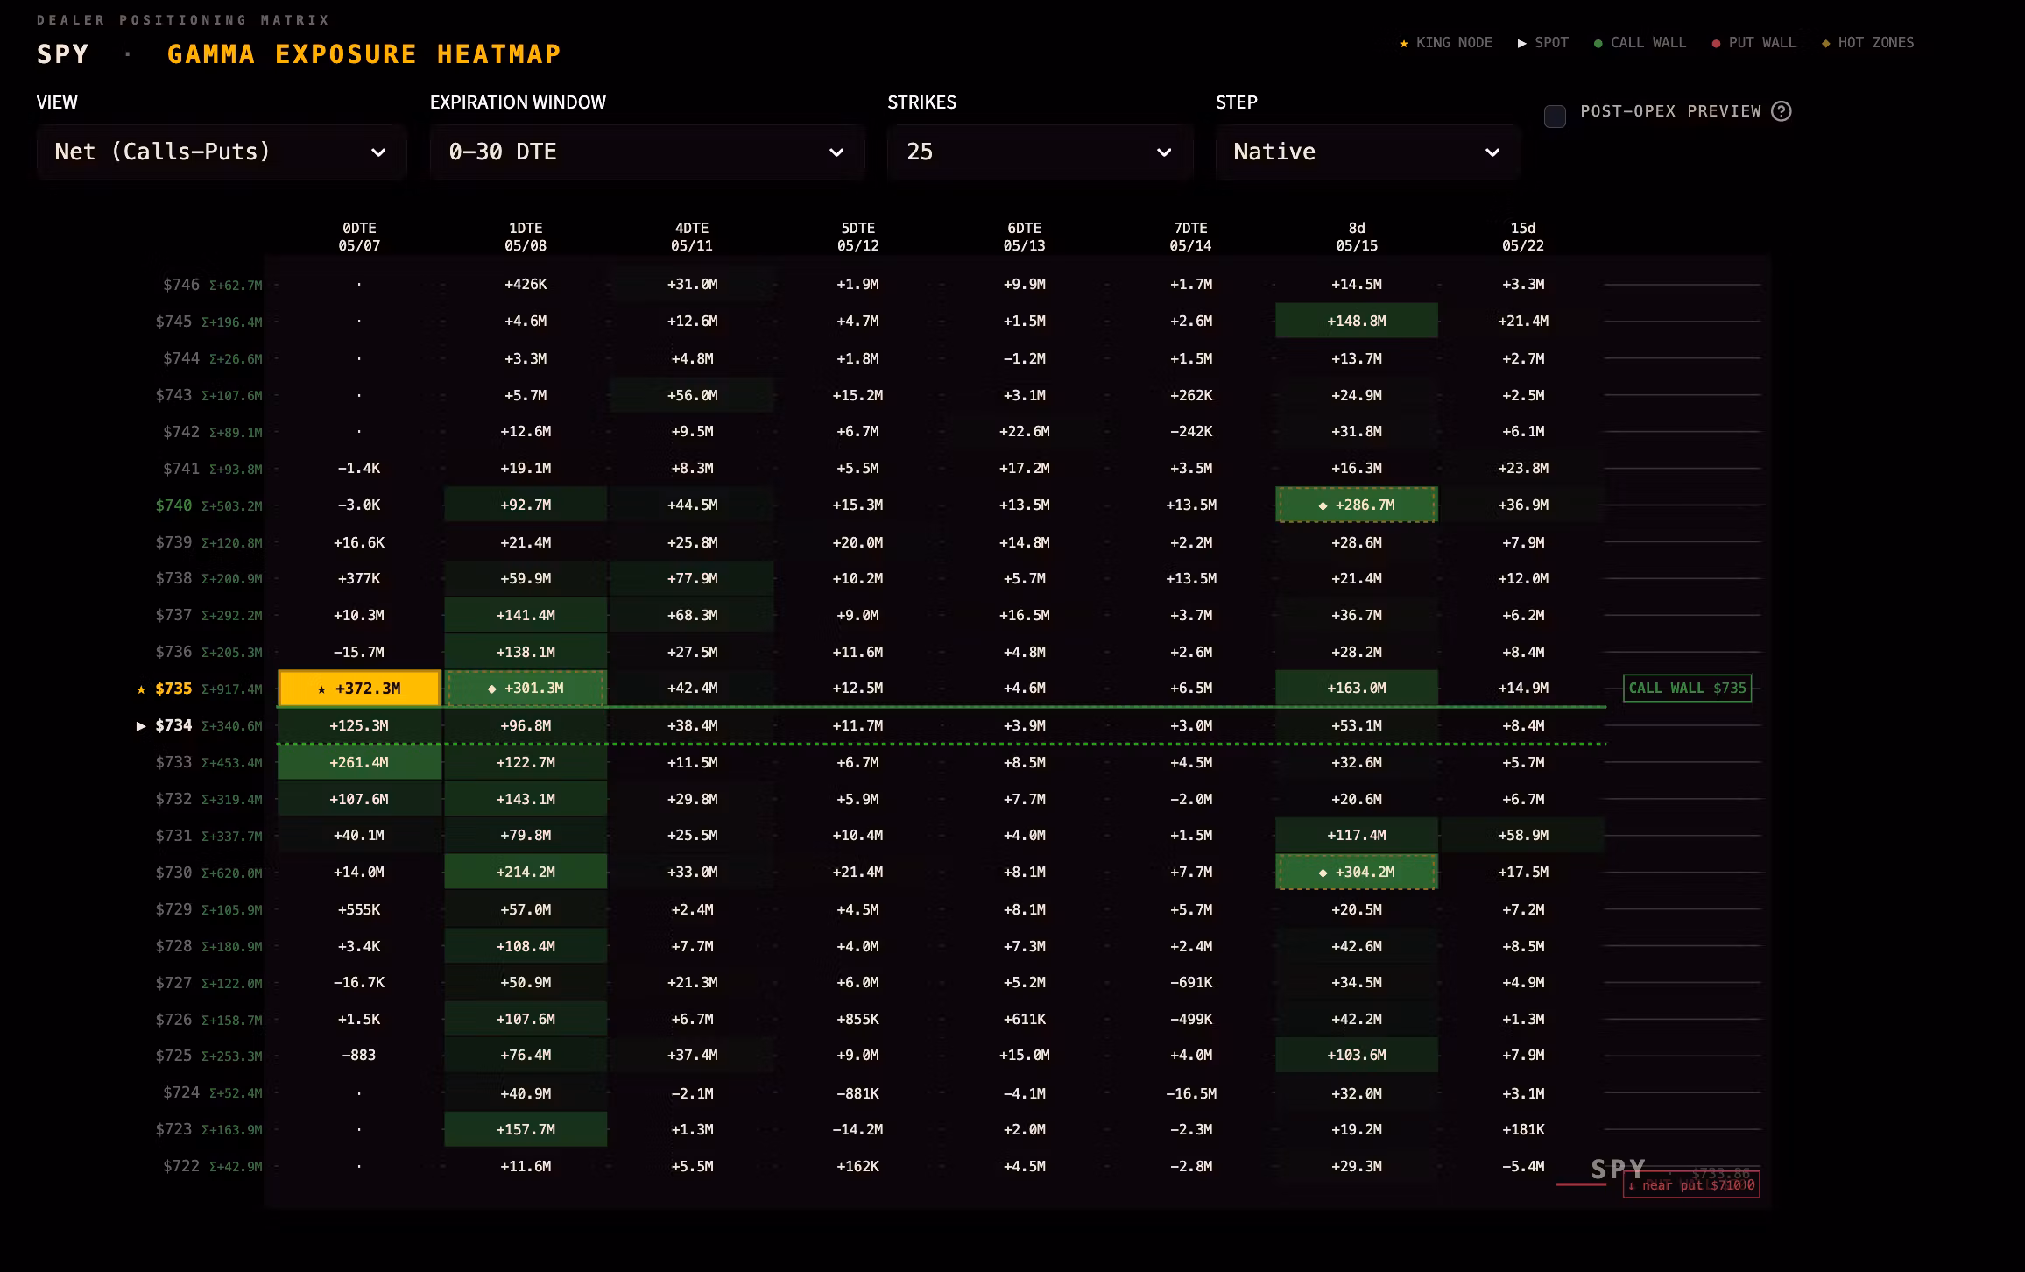Click the +56.0M cell in the 4DTE column
Viewport: 2025px width, 1272px height.
(692, 395)
